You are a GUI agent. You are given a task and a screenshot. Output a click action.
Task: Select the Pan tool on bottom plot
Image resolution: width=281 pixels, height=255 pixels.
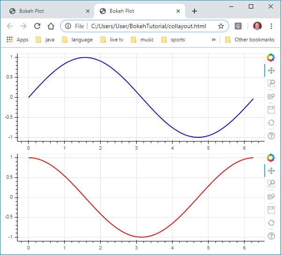271,171
